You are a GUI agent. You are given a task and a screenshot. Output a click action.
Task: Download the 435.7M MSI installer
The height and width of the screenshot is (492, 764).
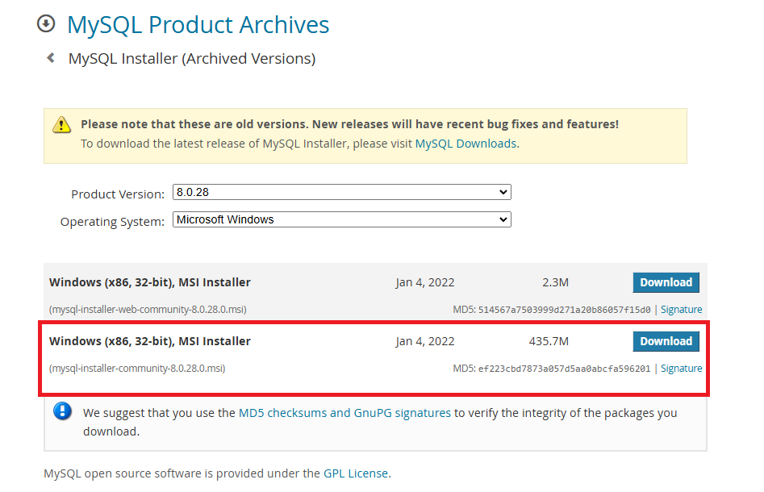coord(666,341)
